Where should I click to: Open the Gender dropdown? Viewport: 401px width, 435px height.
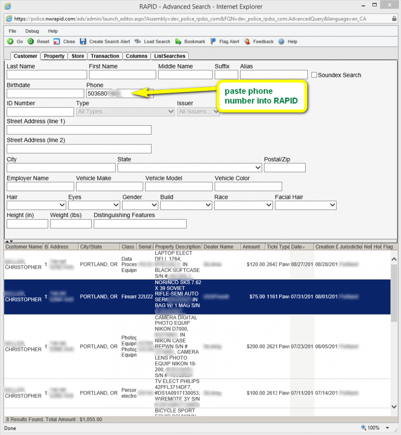(x=140, y=205)
